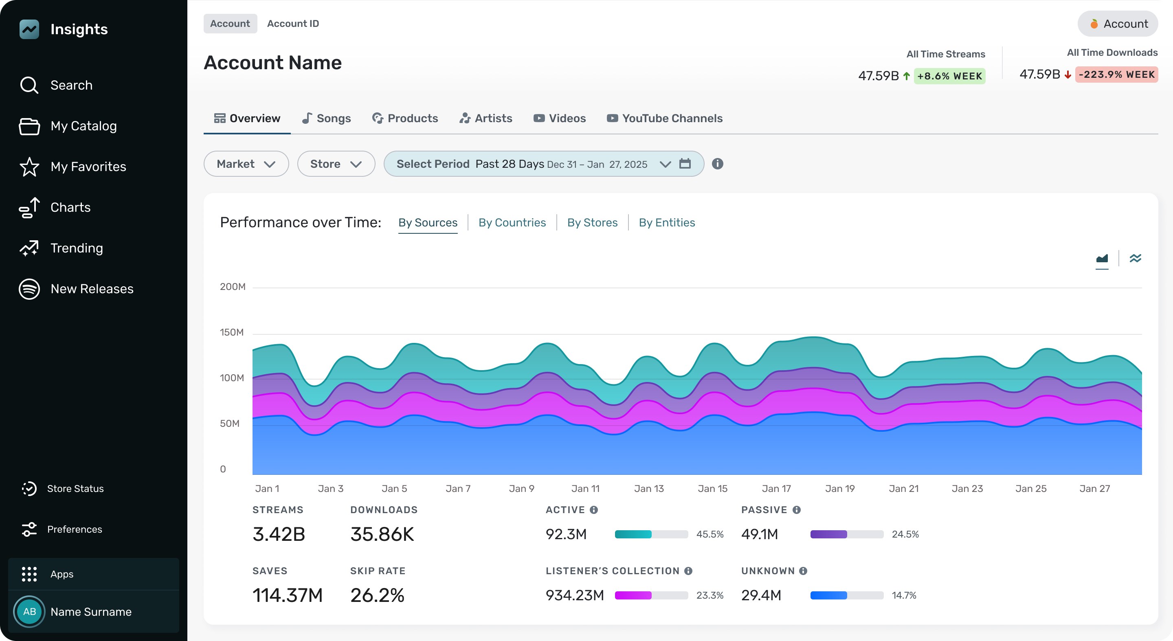
Task: Switch to line chart view
Action: coord(1135,259)
